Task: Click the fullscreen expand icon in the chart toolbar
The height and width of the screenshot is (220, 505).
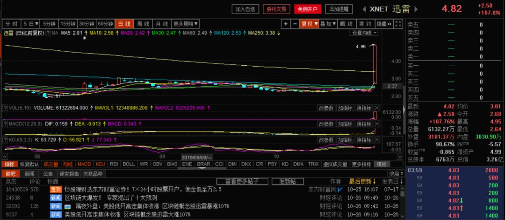Action: point(398,24)
